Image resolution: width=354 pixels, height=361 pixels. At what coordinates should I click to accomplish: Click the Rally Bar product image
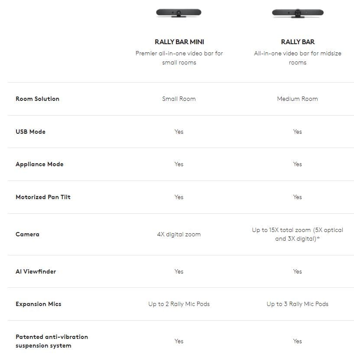[x=297, y=13]
